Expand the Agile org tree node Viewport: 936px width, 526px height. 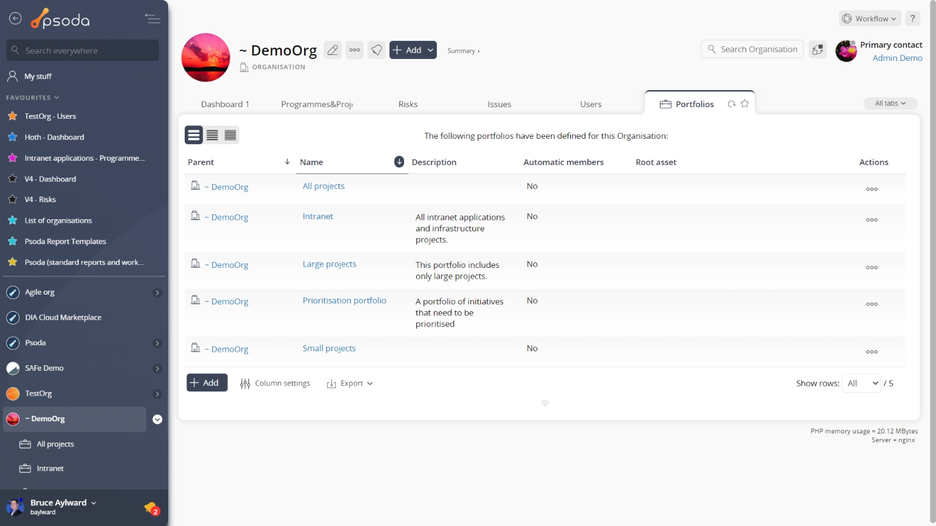coord(157,293)
